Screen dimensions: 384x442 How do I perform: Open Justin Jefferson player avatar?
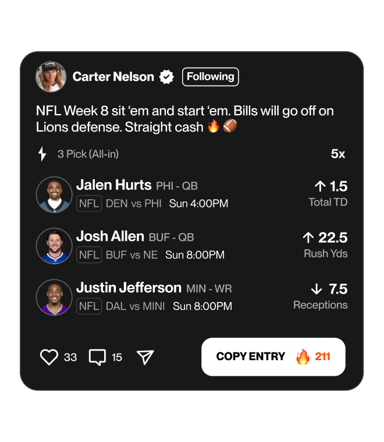(54, 297)
